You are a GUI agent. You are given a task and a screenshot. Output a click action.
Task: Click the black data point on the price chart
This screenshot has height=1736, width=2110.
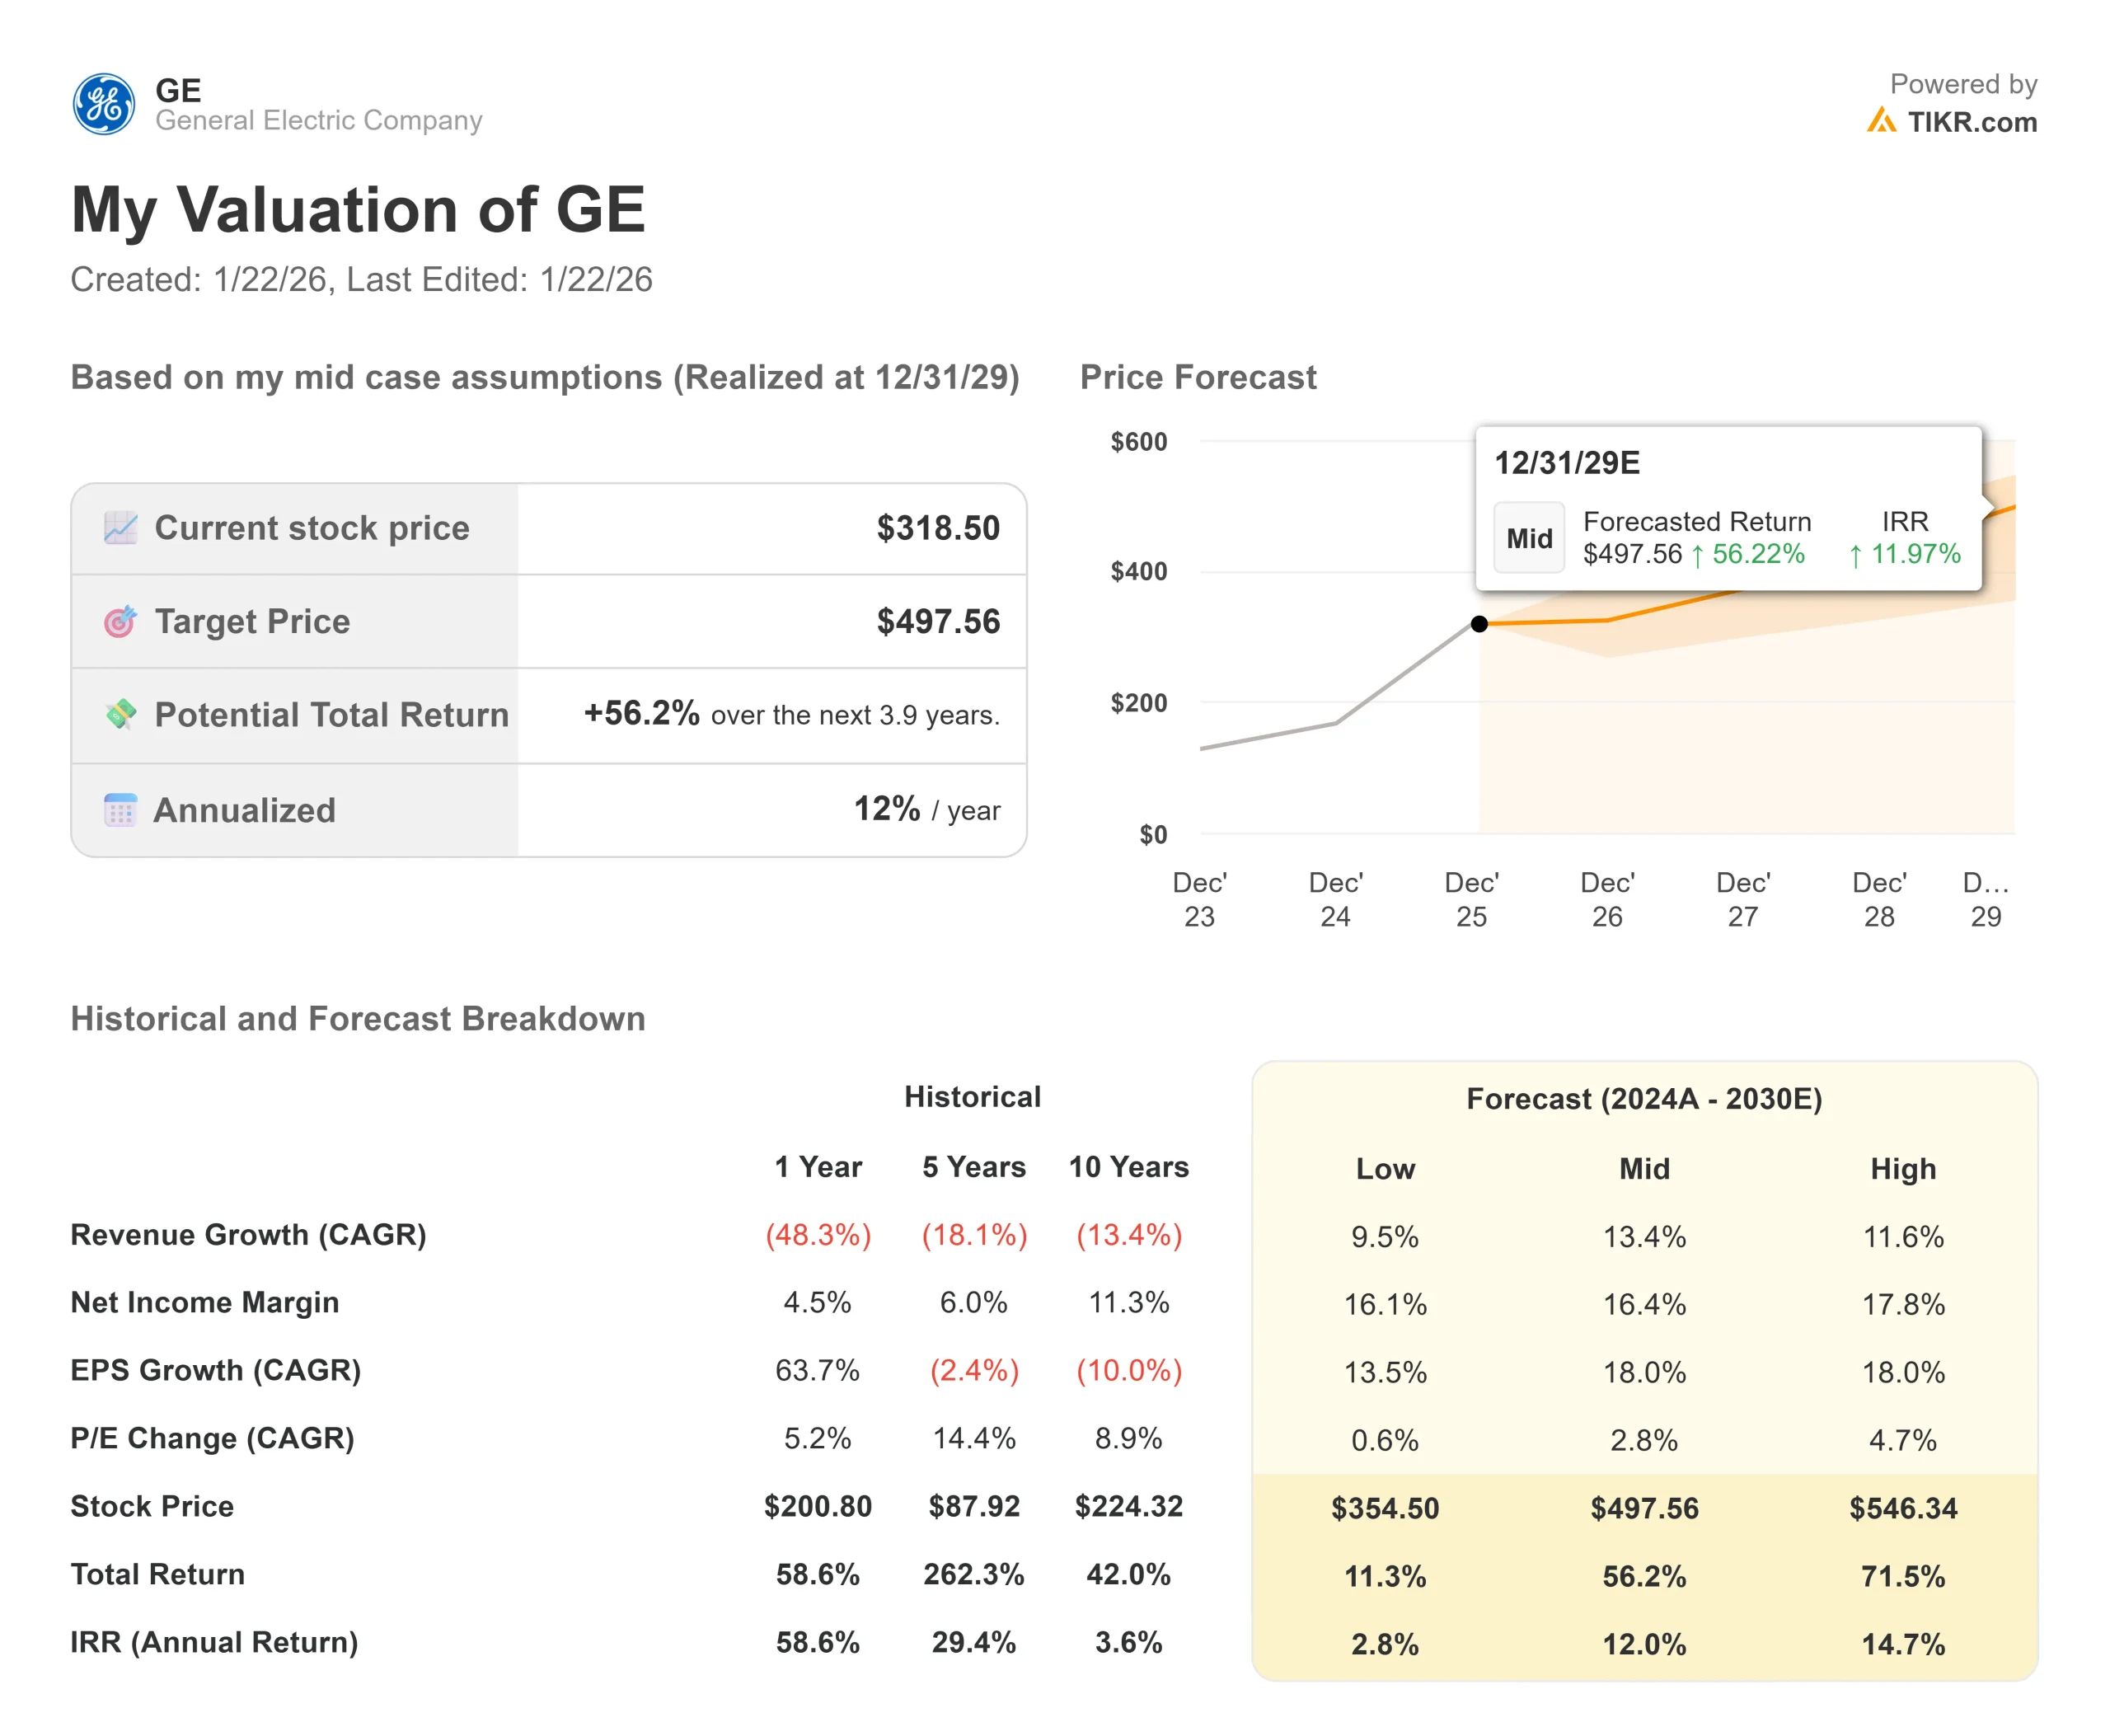pyautogui.click(x=1479, y=624)
